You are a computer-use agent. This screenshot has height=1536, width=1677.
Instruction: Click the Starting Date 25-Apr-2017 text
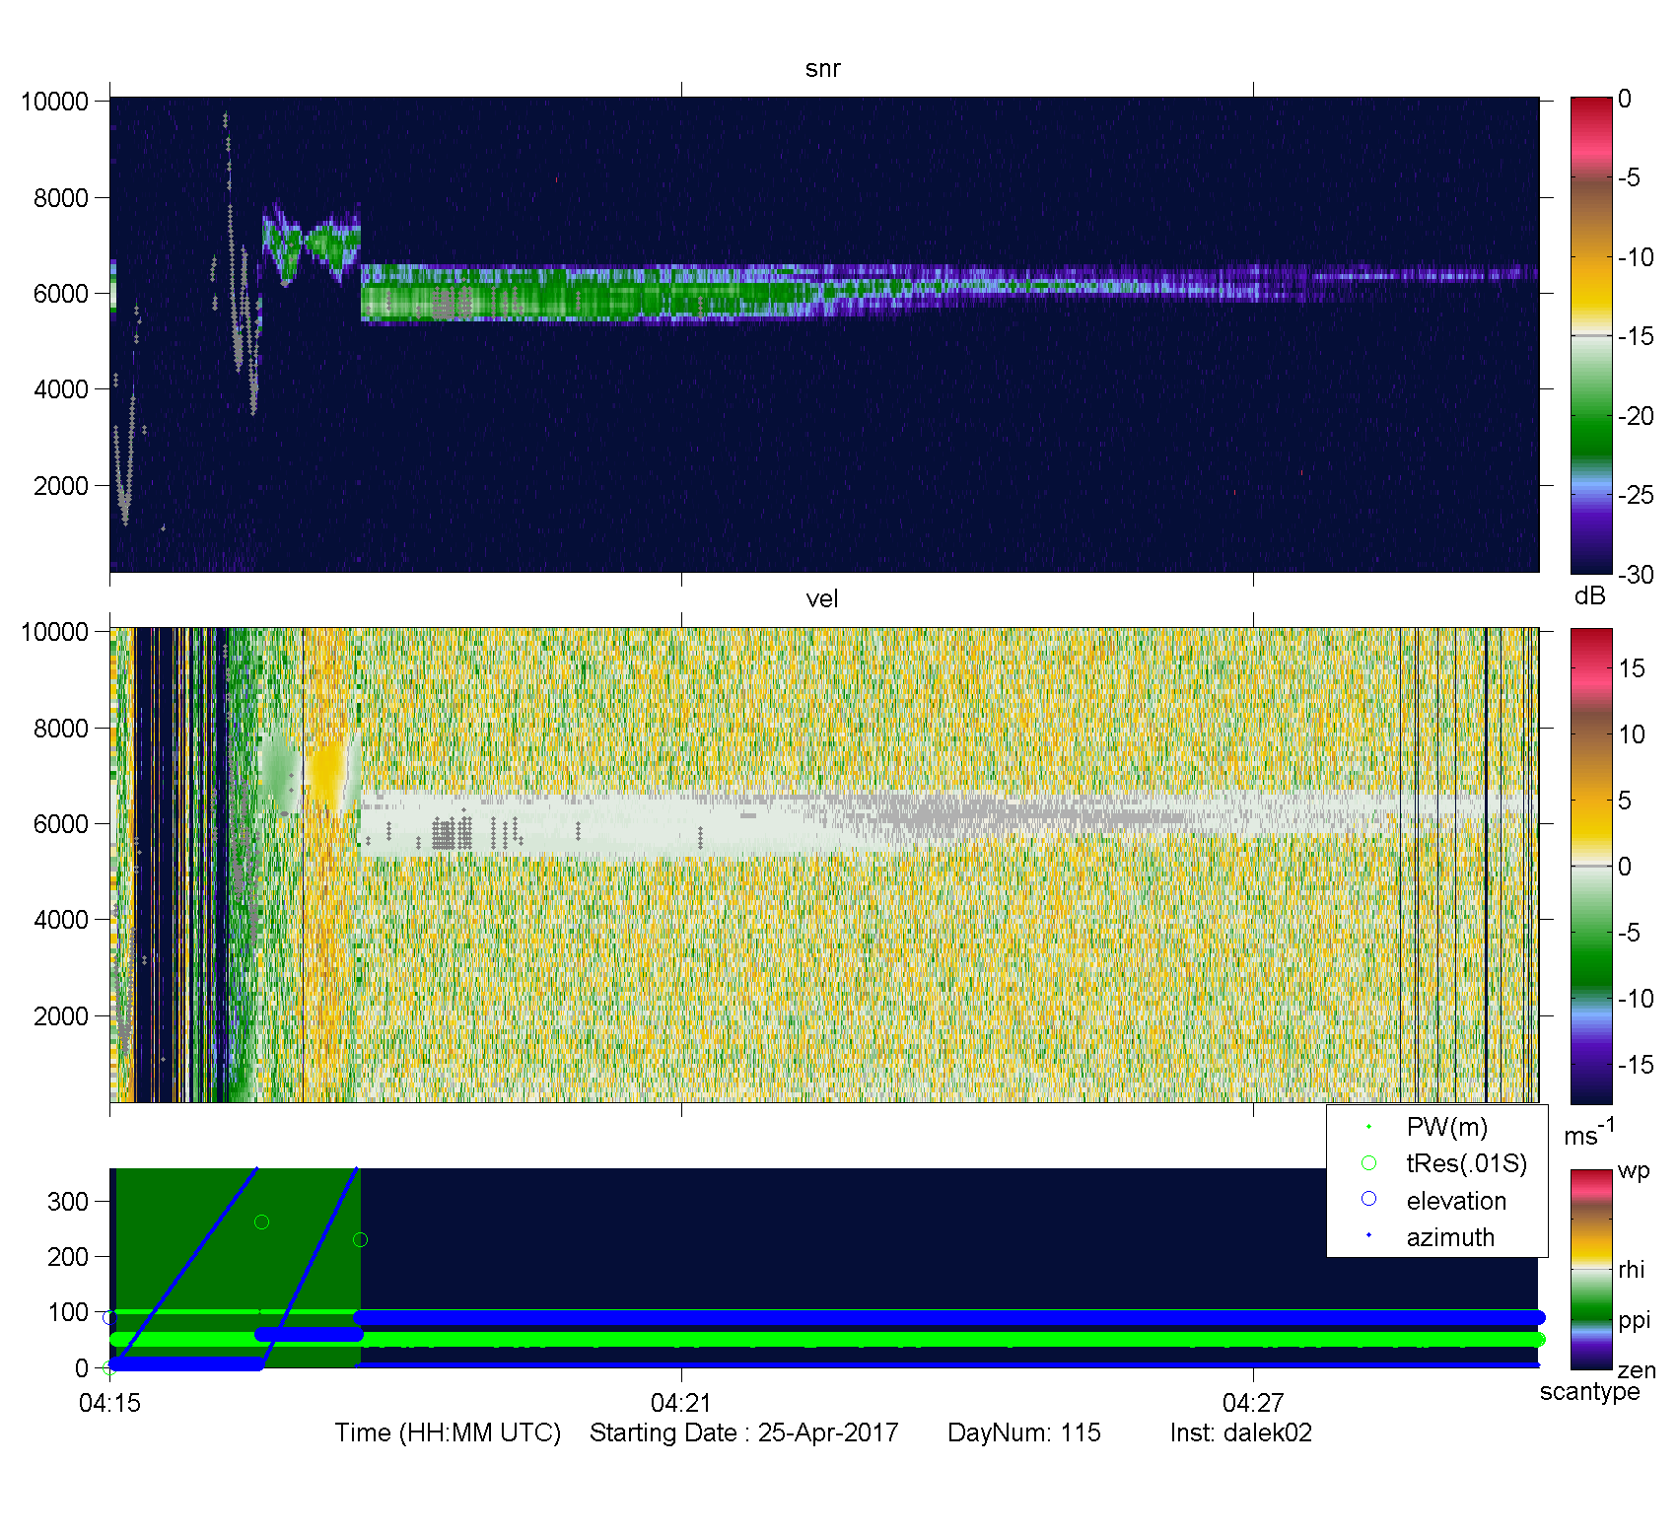point(744,1432)
